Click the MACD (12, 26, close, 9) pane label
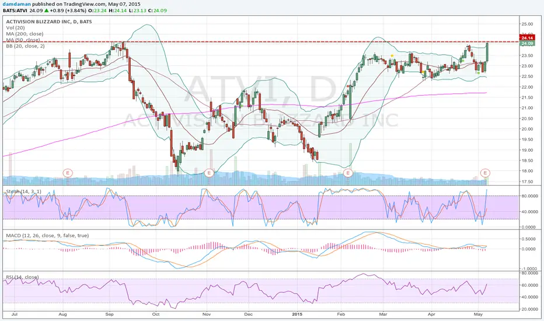This screenshot has width=544, height=321. click(47, 235)
